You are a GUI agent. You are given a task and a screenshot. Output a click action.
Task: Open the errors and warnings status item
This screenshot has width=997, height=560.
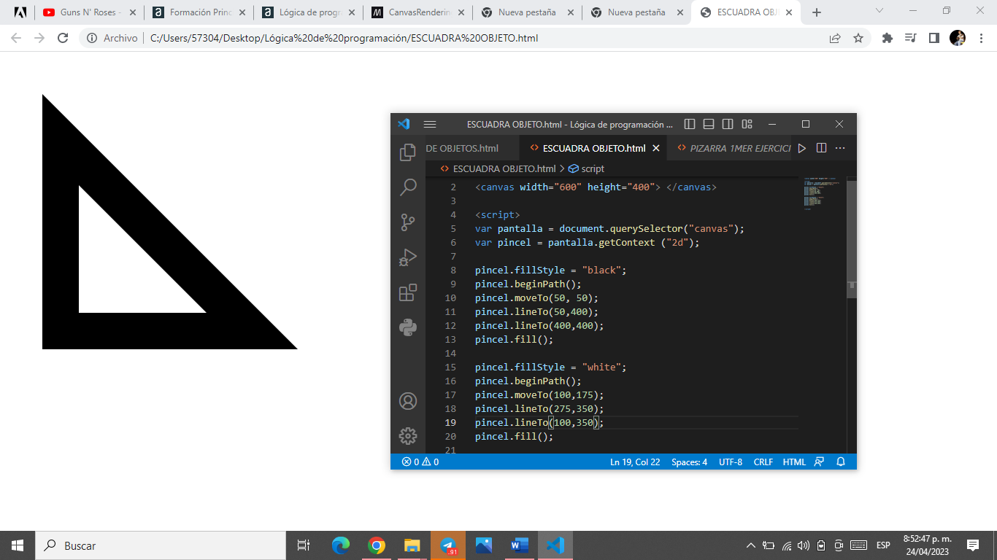pos(420,462)
